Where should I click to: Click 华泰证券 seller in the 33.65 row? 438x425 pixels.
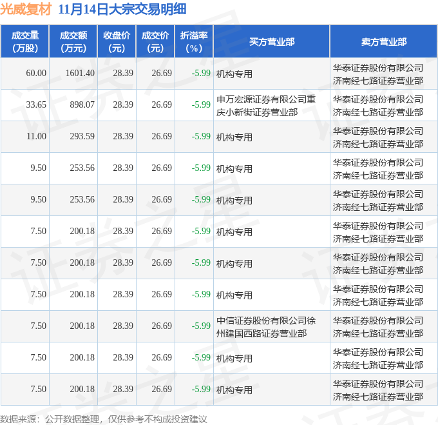click(378, 105)
